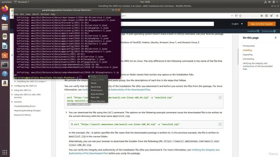This screenshot has height=157, width=280.
Task: Open the terminal Search menu
Action: (35, 14)
